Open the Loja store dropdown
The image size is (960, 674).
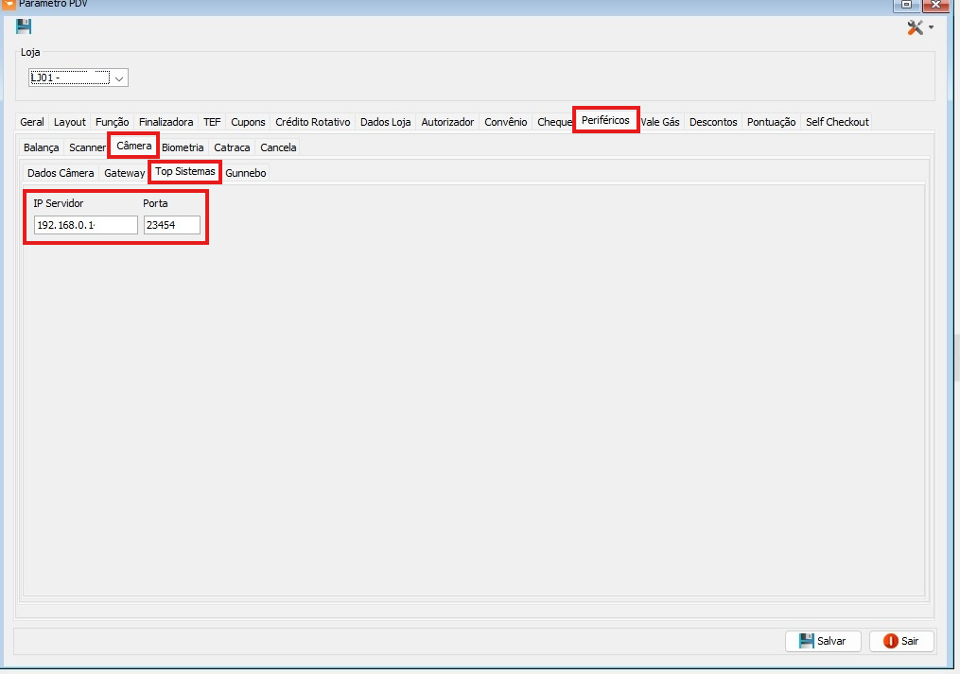click(120, 78)
